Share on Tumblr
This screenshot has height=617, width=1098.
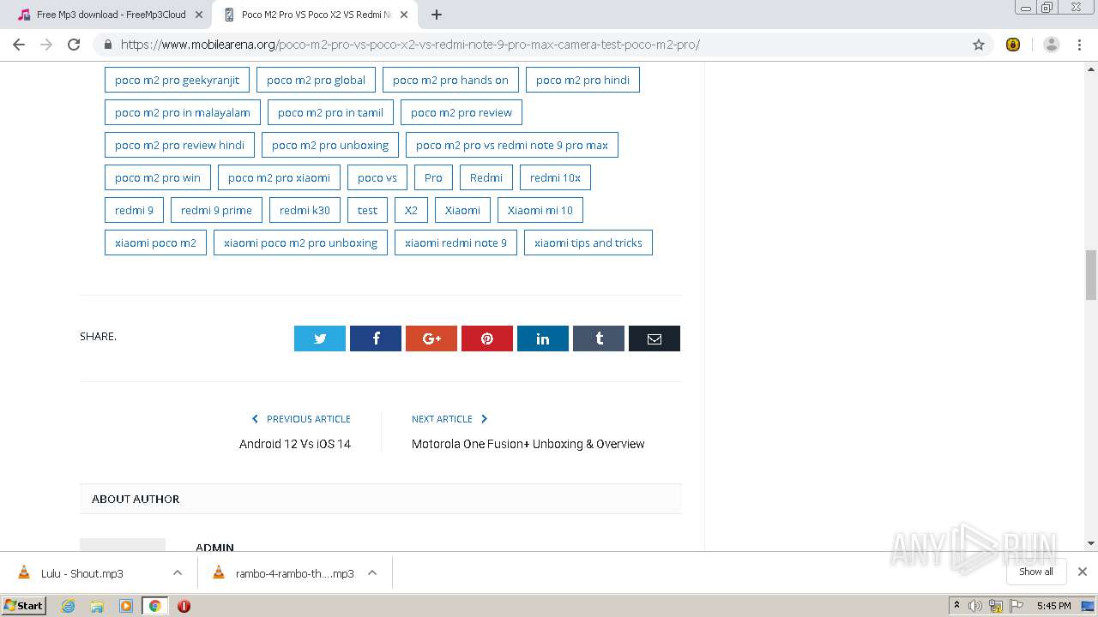(599, 338)
